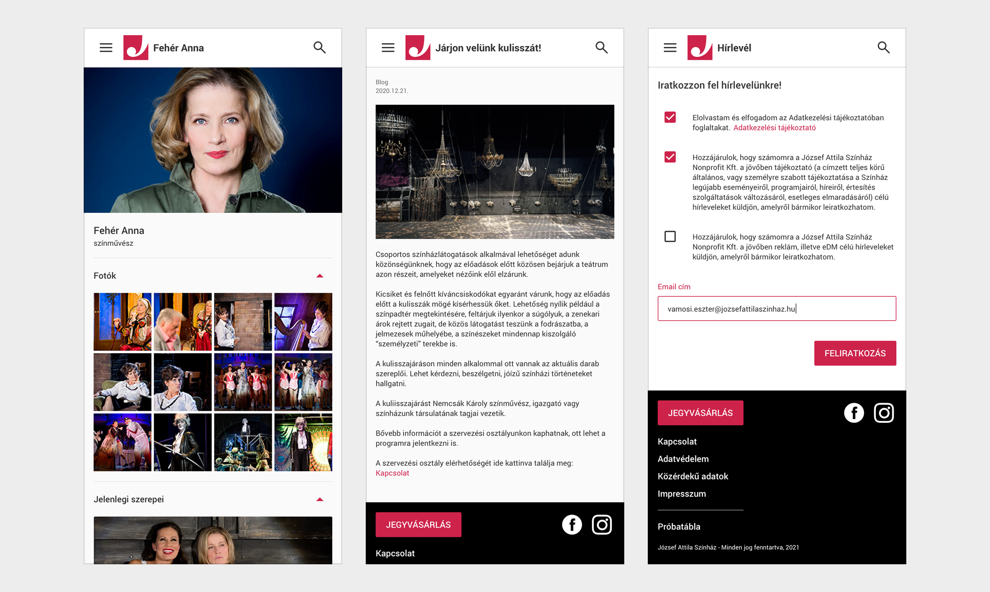990x592 pixels.
Task: Click search icon on Járjon velünk kulisszát screen
Action: pos(602,47)
